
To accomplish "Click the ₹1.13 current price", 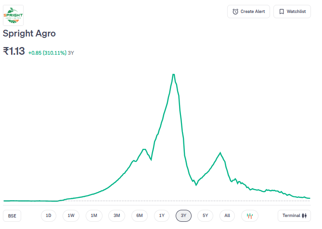I will pyautogui.click(x=14, y=51).
